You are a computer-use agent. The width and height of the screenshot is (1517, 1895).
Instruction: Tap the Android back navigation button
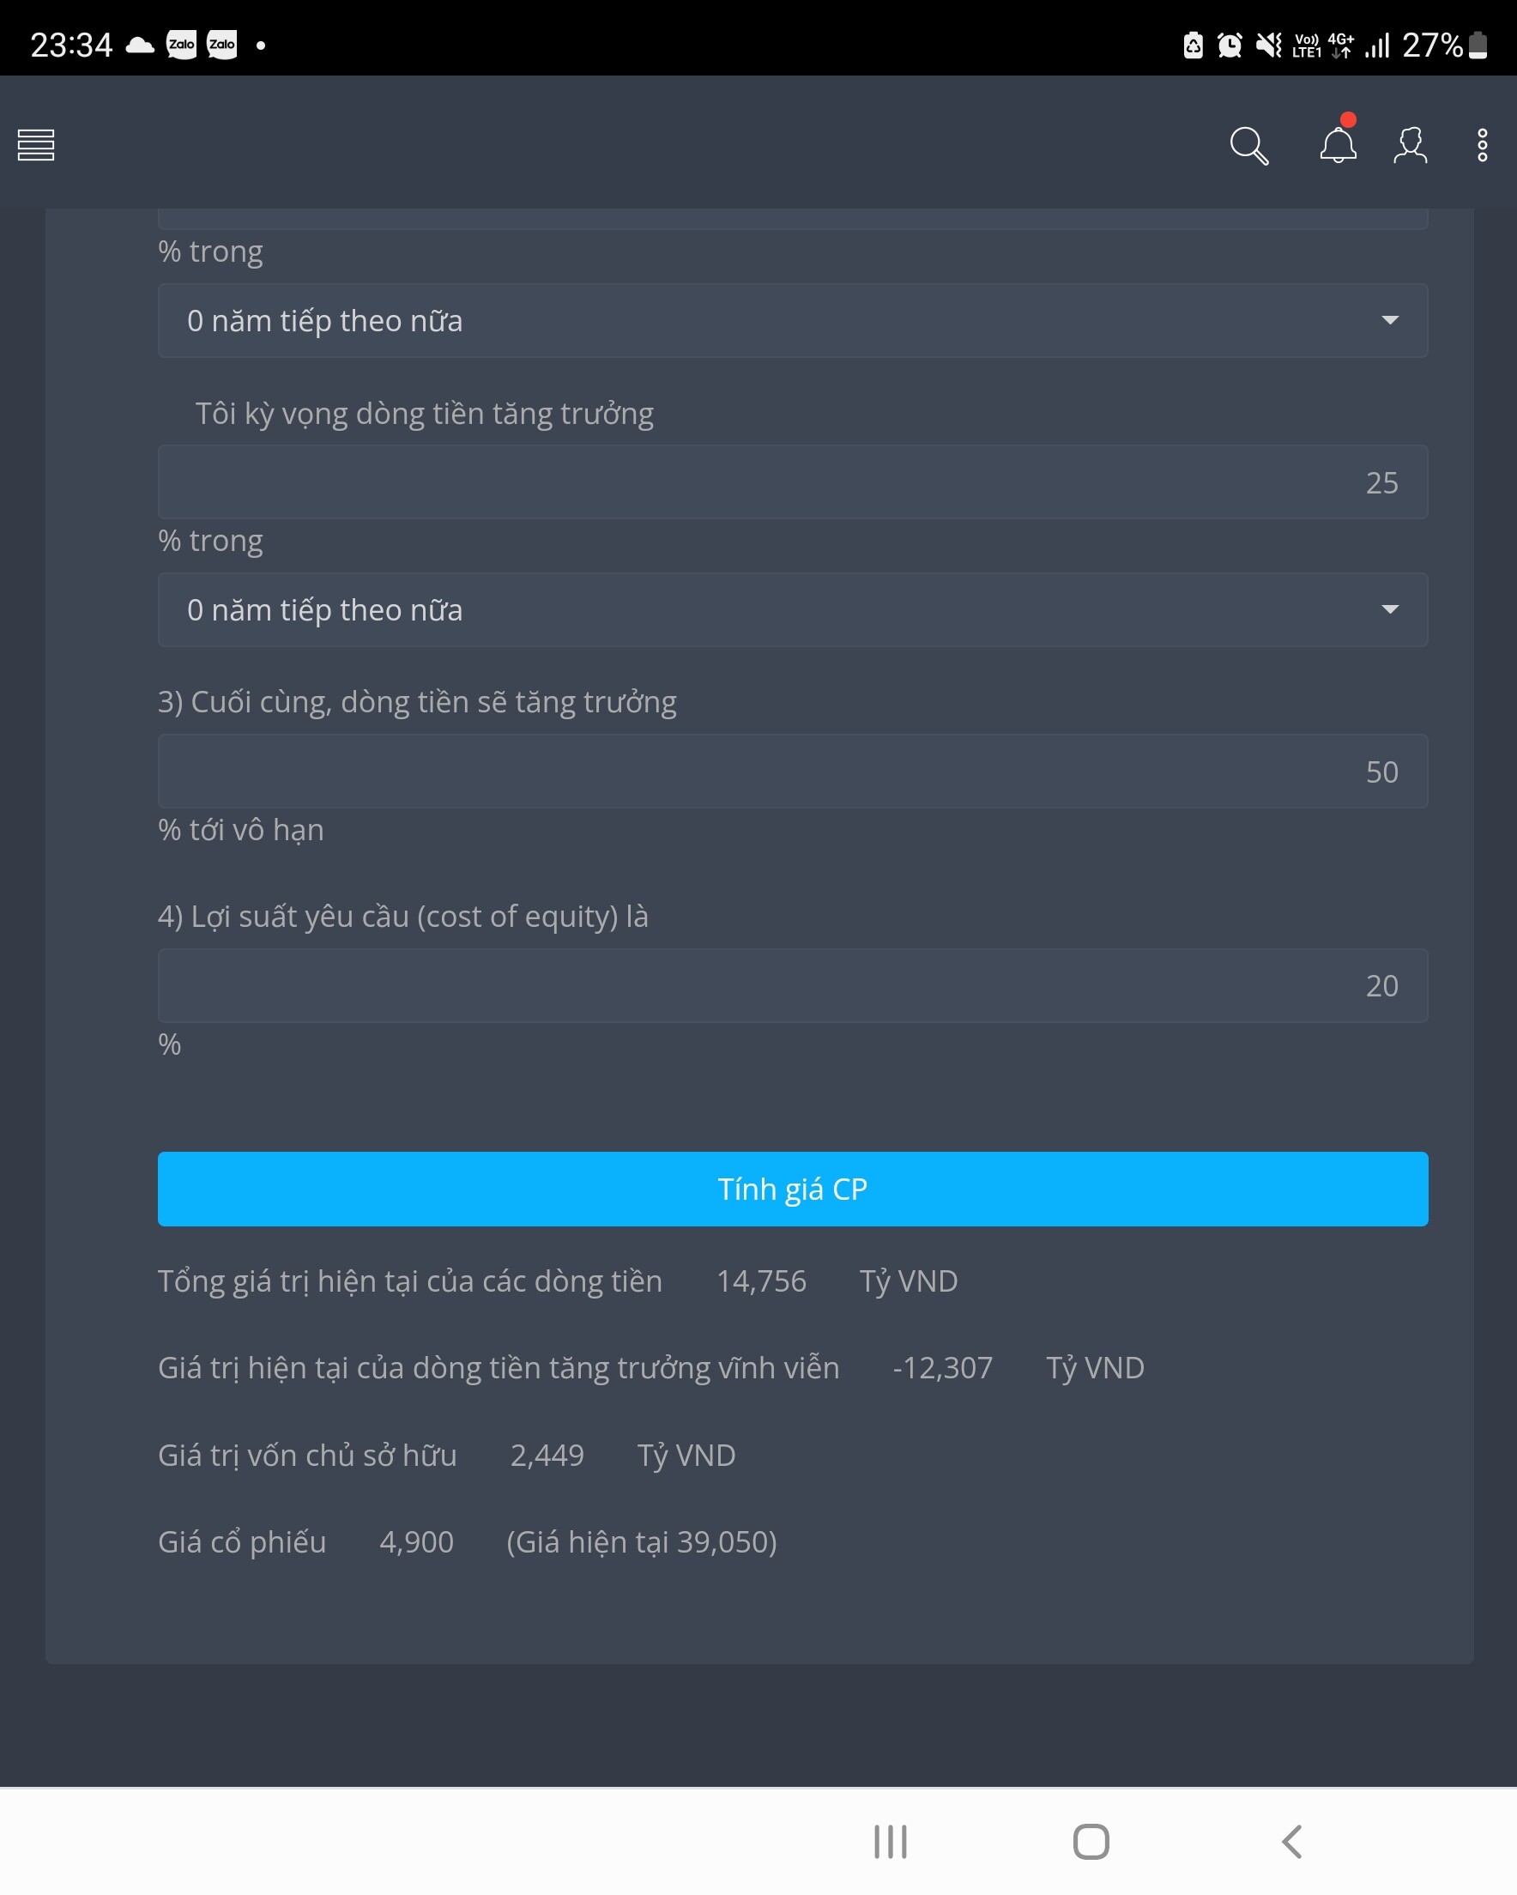point(1291,1841)
